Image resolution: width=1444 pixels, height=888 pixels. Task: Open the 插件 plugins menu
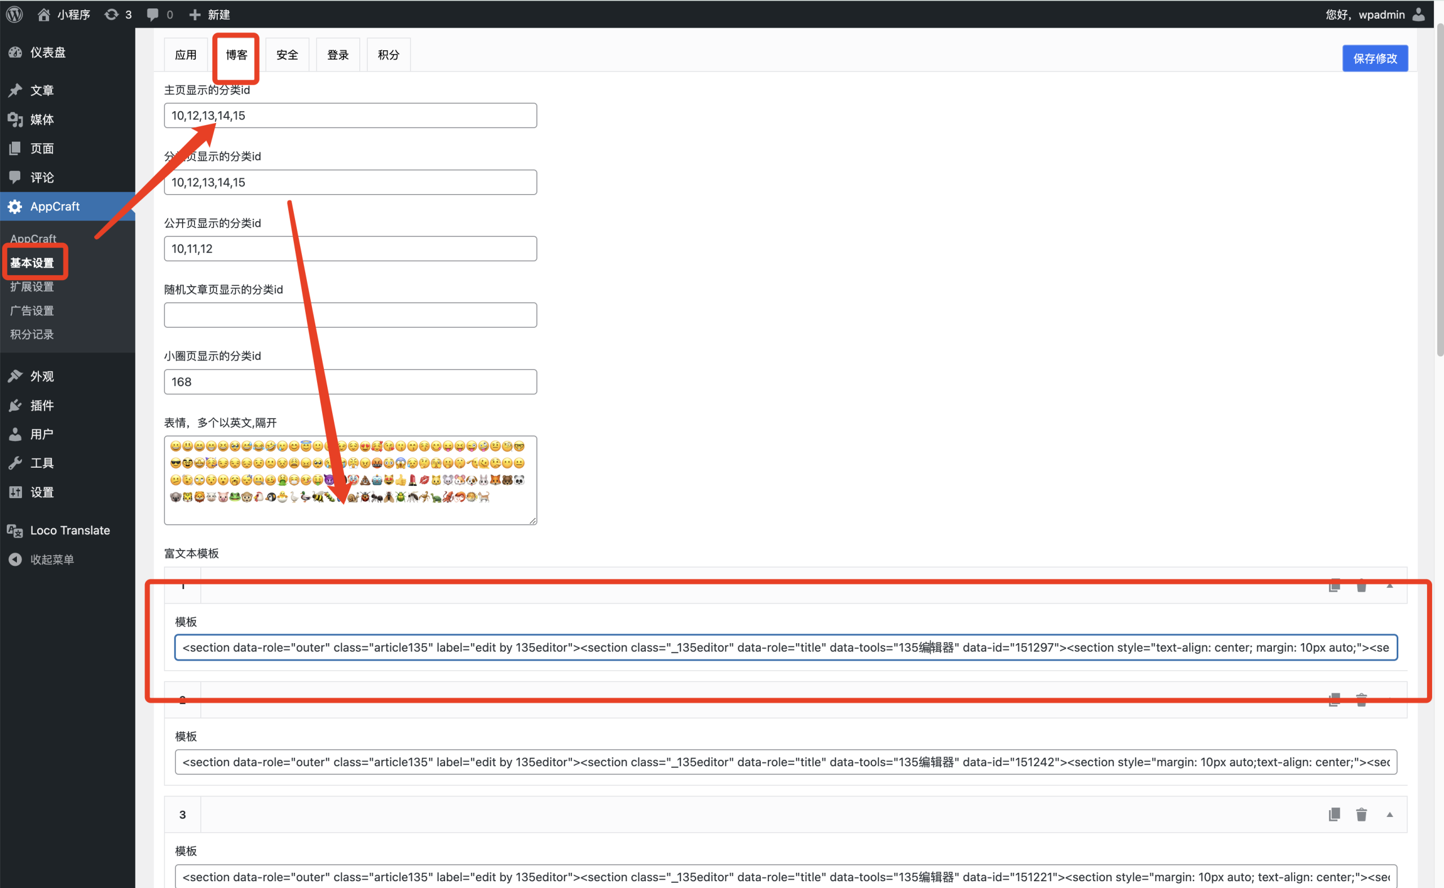pos(42,405)
